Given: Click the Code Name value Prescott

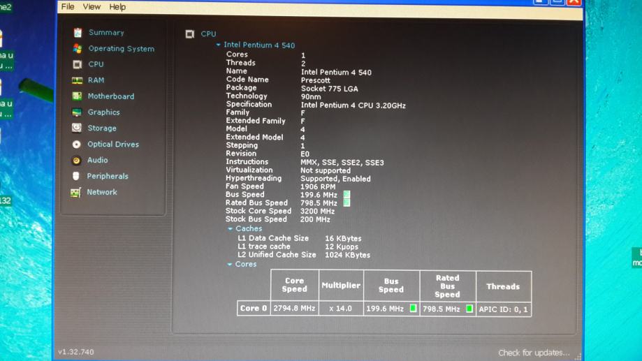Looking at the screenshot, I should 315,80.
